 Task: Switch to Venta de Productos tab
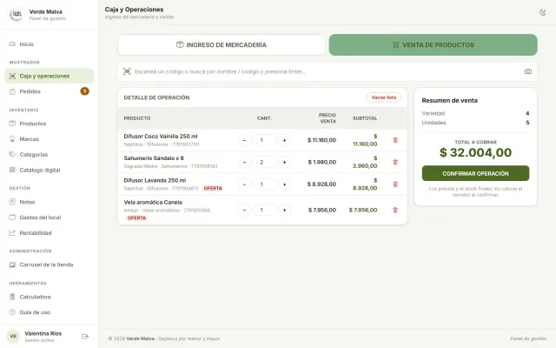pos(433,44)
